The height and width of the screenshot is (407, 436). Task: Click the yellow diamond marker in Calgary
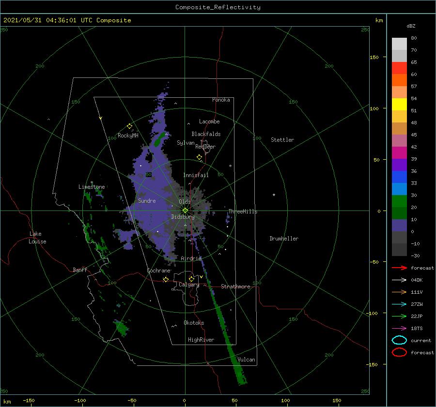point(191,279)
